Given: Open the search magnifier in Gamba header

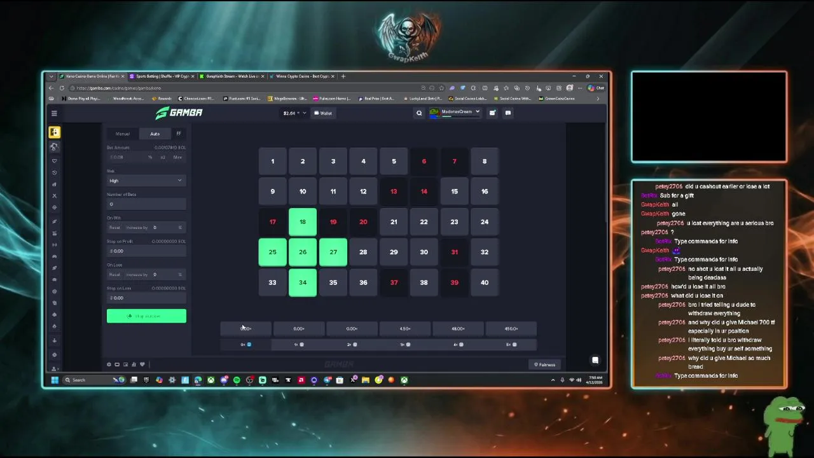Looking at the screenshot, I should click(419, 113).
